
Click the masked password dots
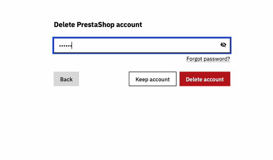[65, 46]
